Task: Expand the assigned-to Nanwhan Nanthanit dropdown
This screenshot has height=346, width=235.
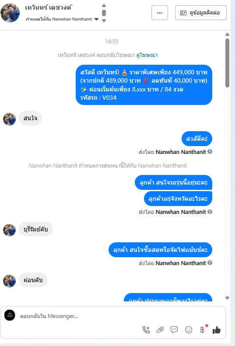Action: point(96,19)
